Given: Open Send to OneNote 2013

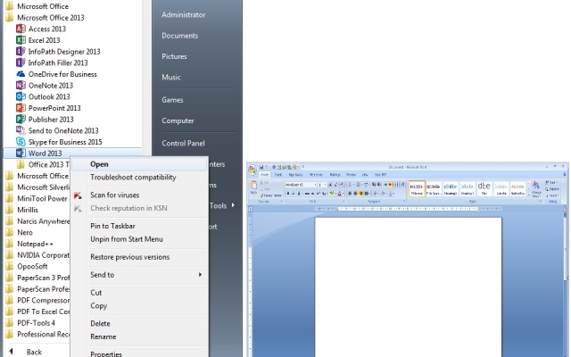Looking at the screenshot, I should (57, 130).
